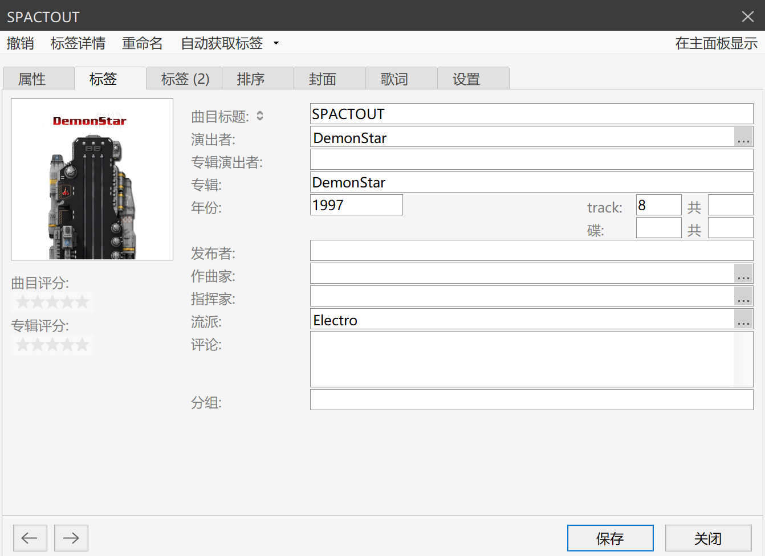
Task: Click the year (年份) input field
Action: click(356, 205)
